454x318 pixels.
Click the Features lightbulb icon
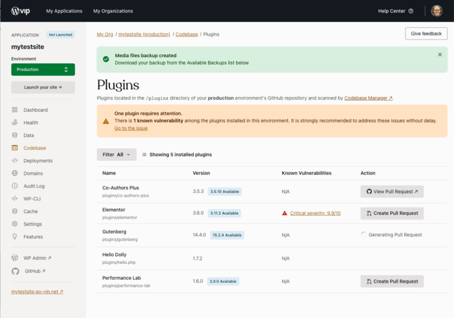point(15,236)
